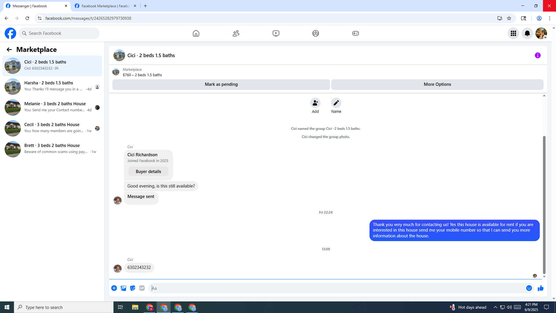Click Mark as pending button

tap(221, 84)
